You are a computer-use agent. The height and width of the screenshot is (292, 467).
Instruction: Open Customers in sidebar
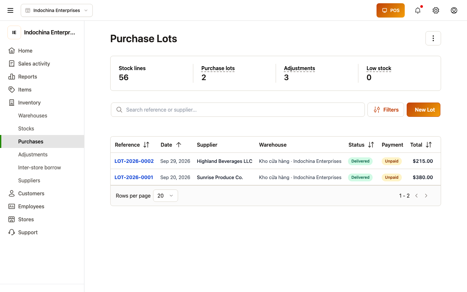42,193
